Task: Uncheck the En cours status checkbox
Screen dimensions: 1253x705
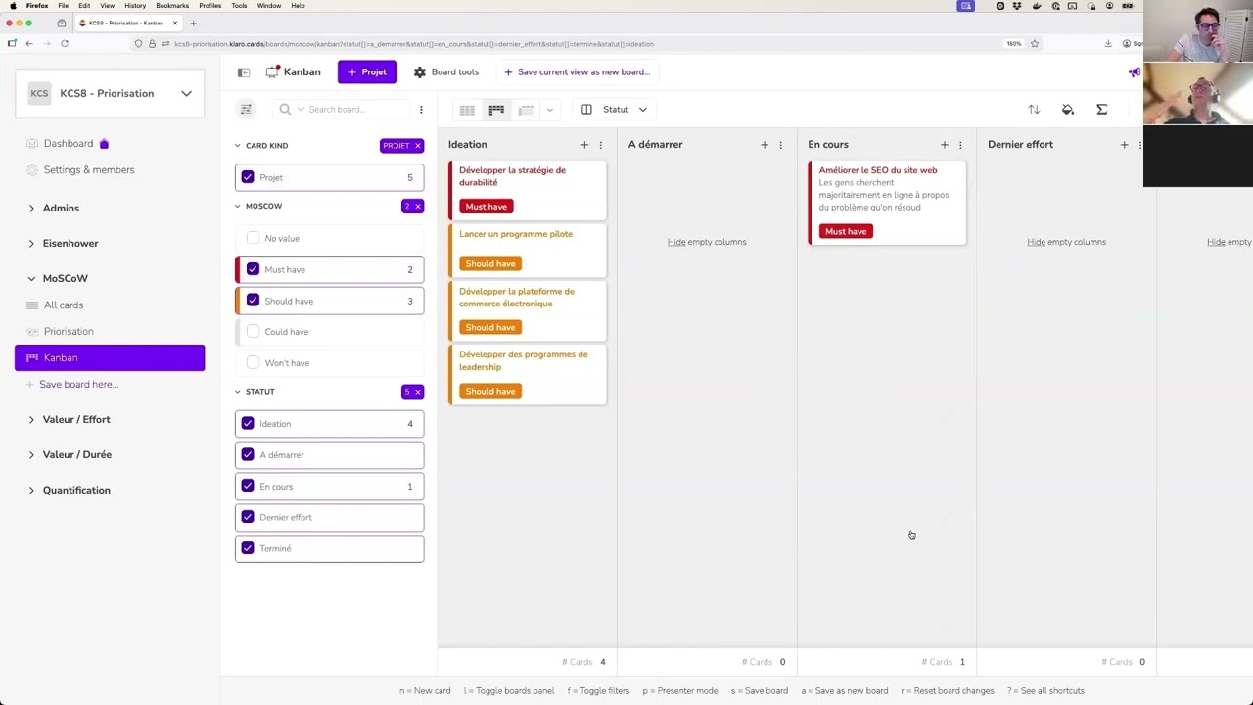Action: [x=248, y=487]
